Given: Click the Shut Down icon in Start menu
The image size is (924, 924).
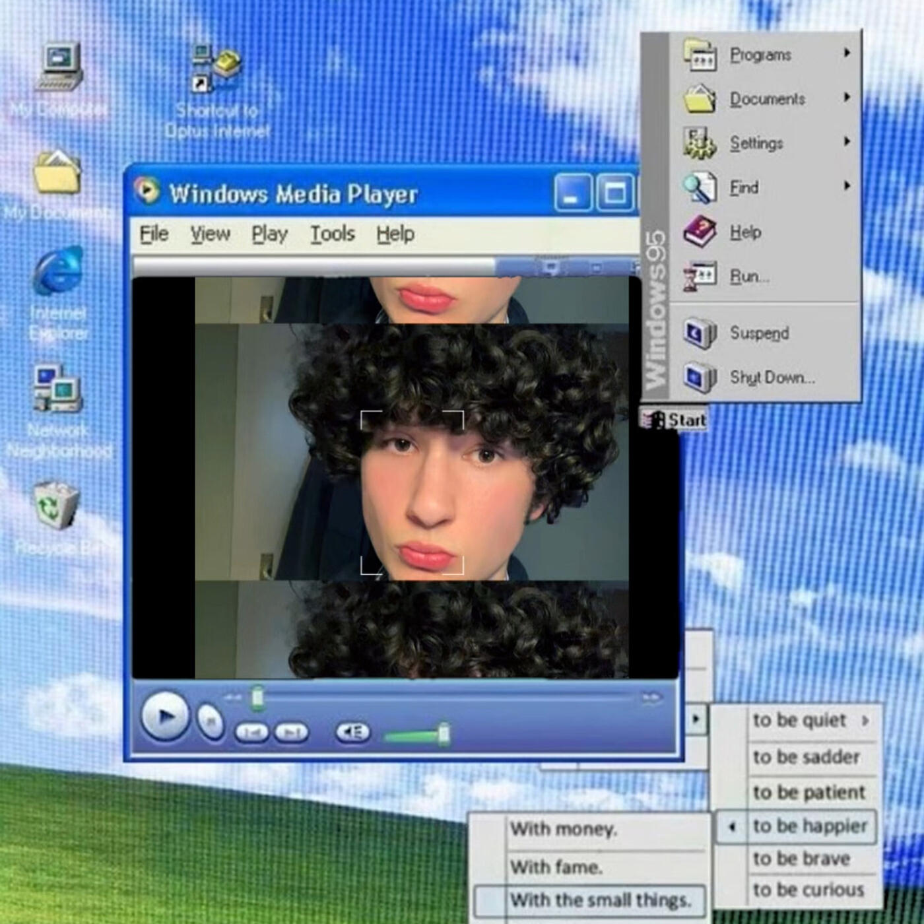Looking at the screenshot, I should click(x=700, y=378).
